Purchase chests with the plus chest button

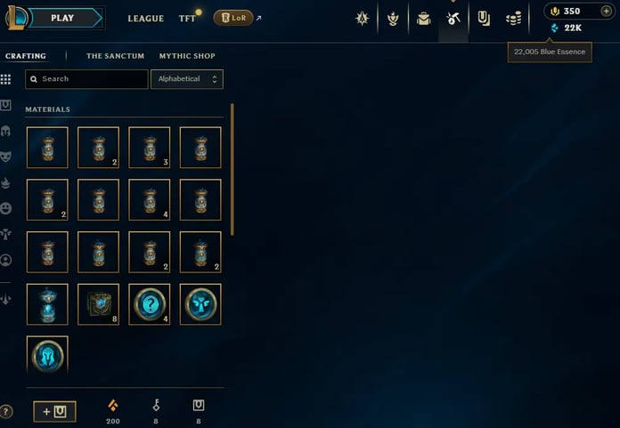tap(54, 412)
